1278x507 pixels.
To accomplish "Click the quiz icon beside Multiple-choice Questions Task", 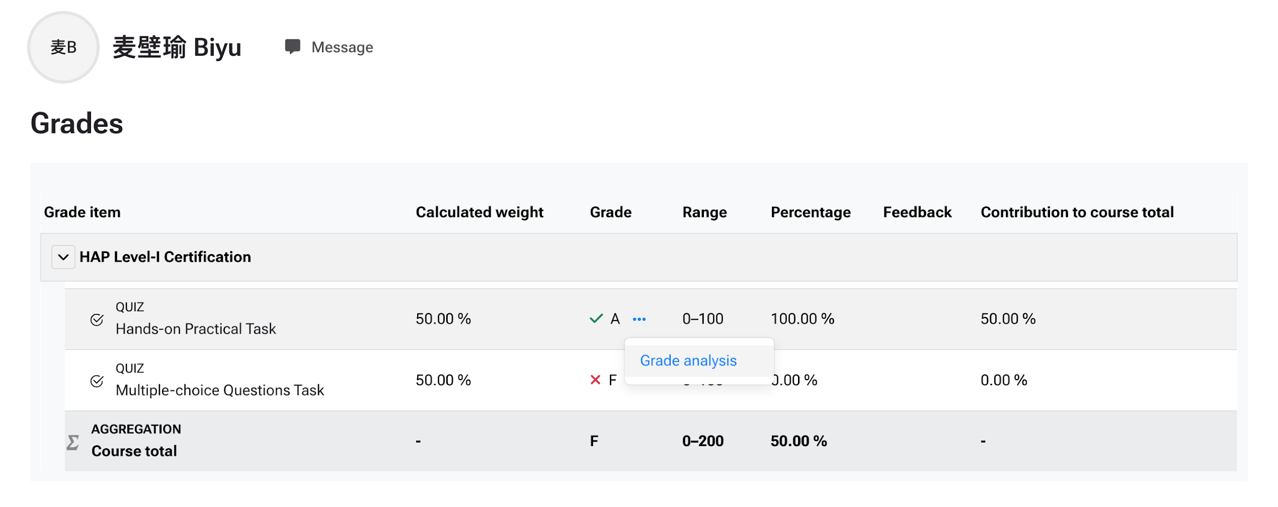I will 97,381.
